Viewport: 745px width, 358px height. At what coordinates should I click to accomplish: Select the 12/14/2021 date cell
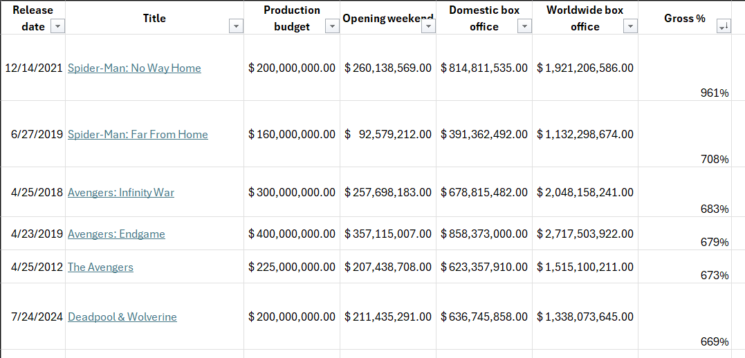pyautogui.click(x=33, y=68)
